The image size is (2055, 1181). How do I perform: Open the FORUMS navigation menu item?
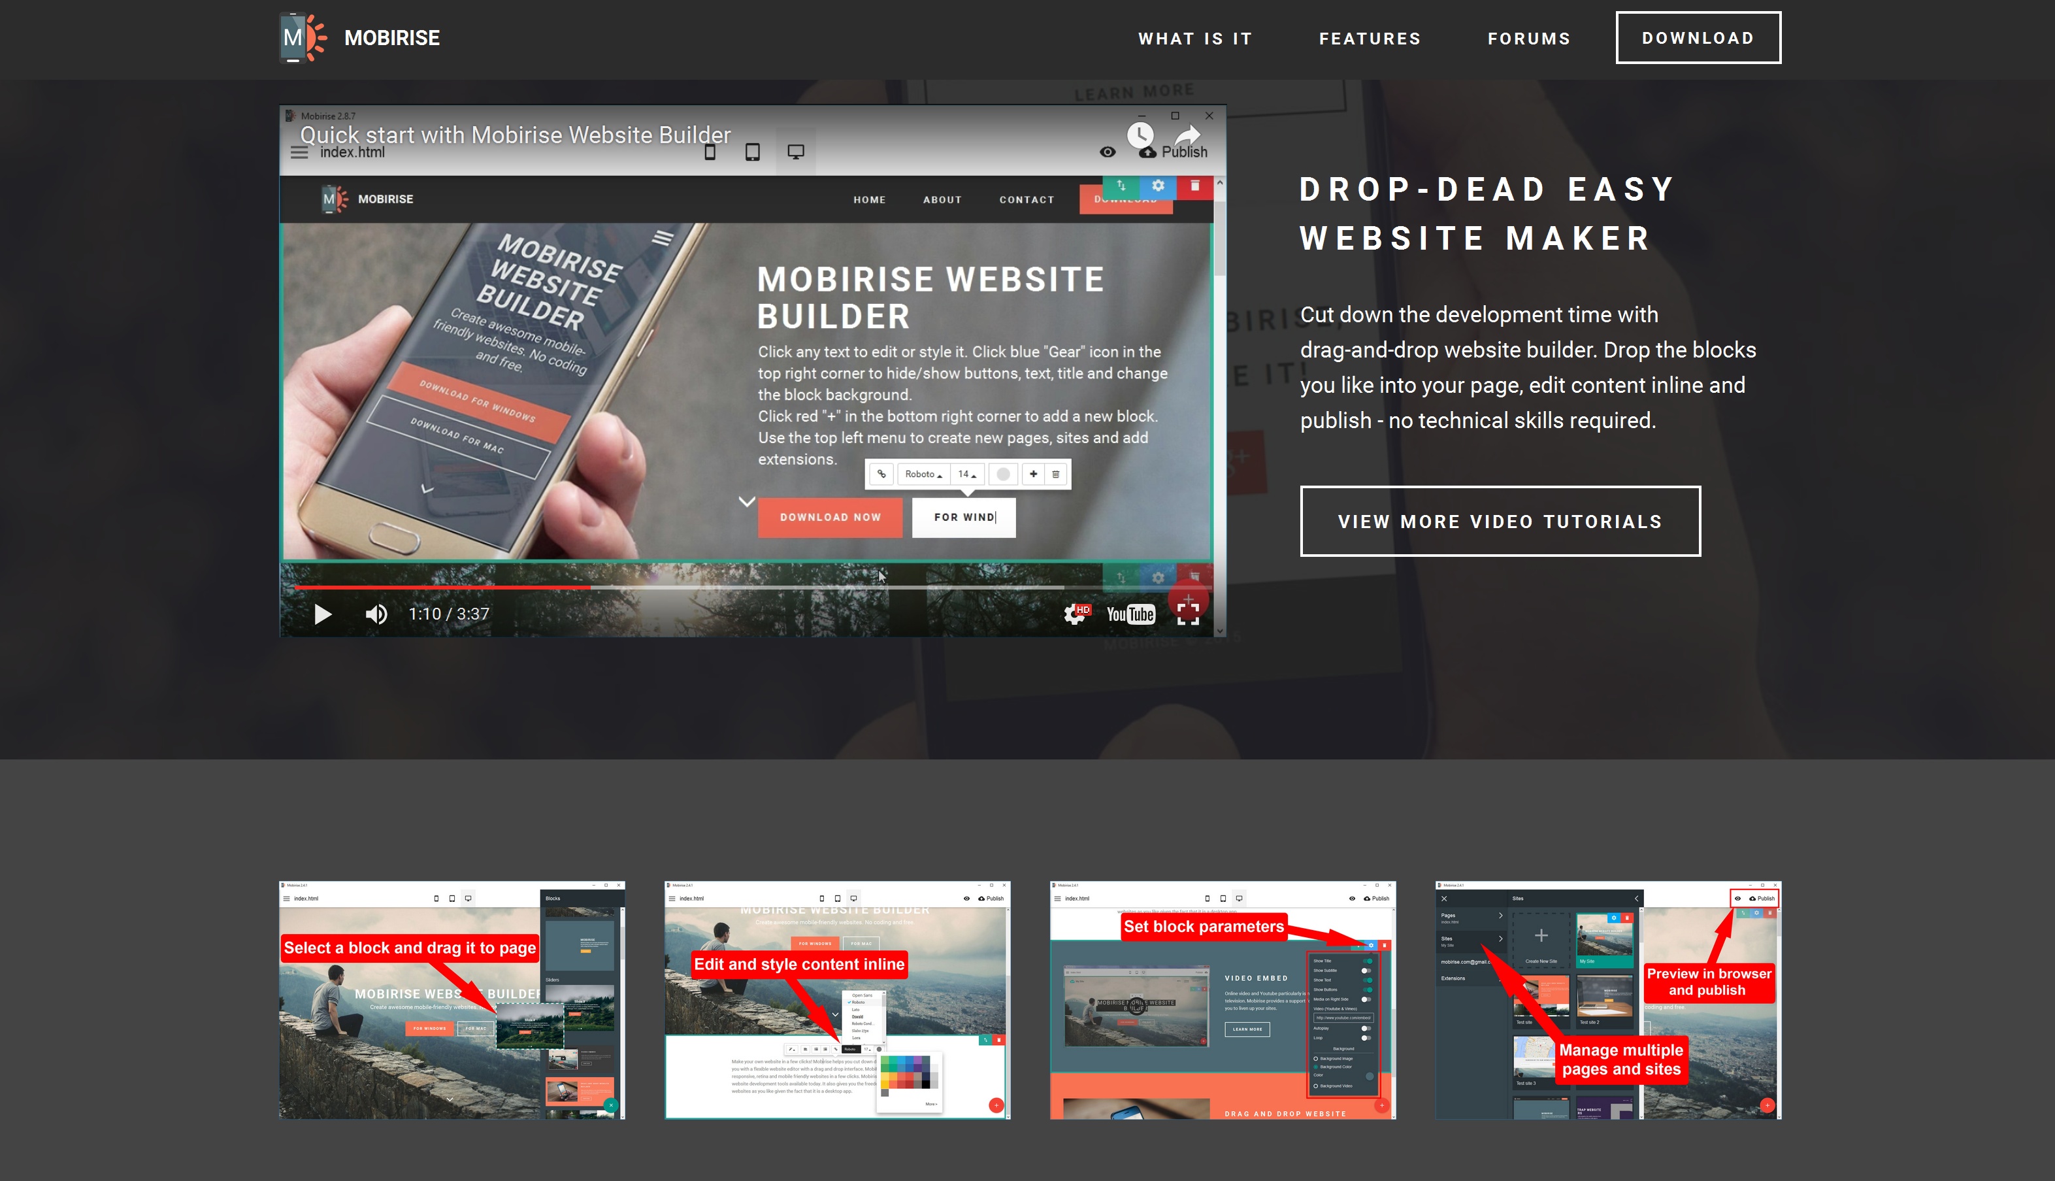coord(1528,38)
